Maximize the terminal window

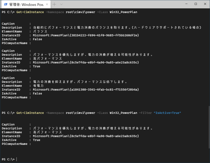[x=196, y=4]
